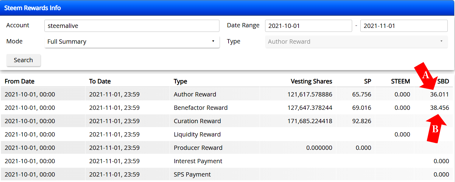Click the end date field 2021-11-01

[404, 26]
